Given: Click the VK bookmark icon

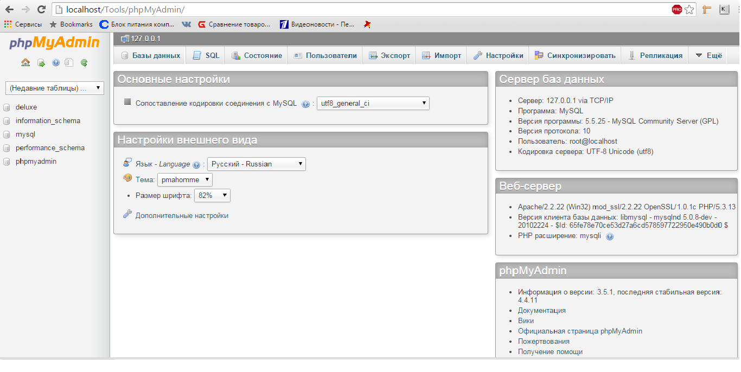Looking at the screenshot, I should coord(186,24).
